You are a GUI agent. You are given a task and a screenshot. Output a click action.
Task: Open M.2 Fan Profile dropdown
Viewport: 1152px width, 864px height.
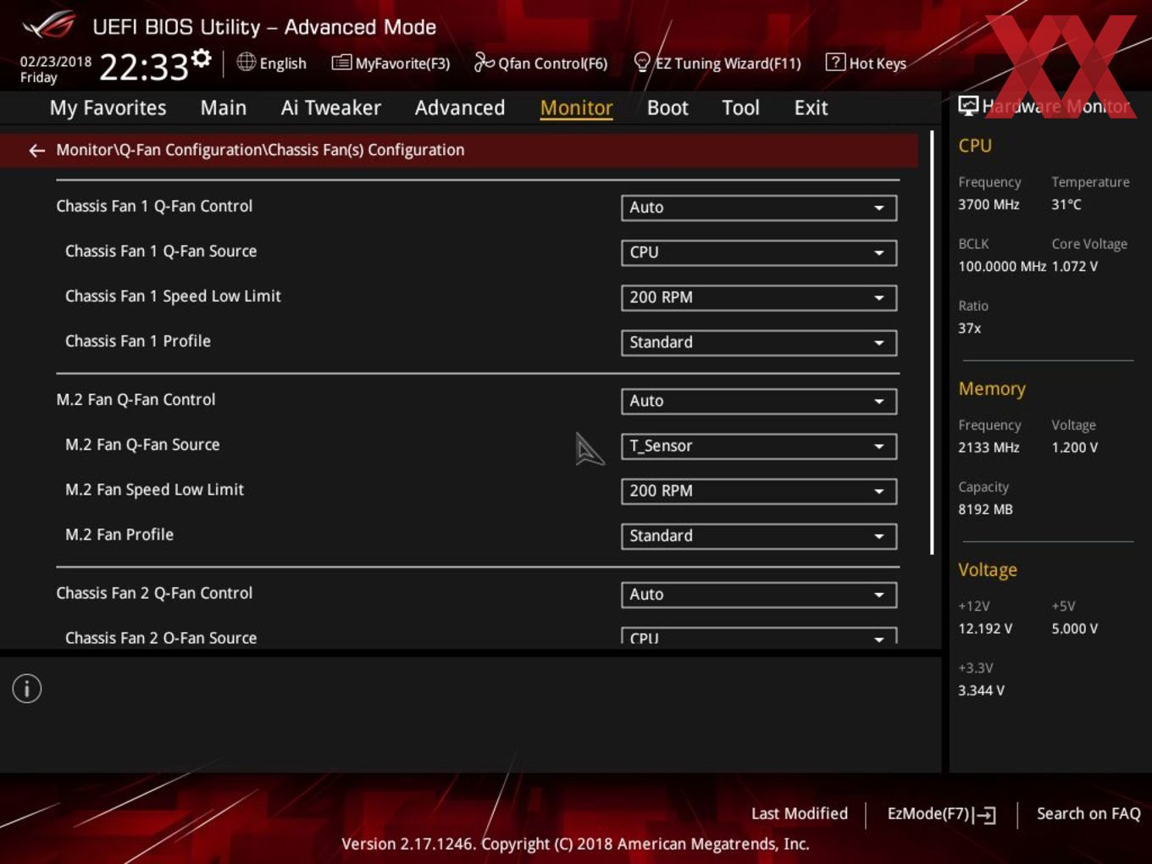(x=759, y=535)
